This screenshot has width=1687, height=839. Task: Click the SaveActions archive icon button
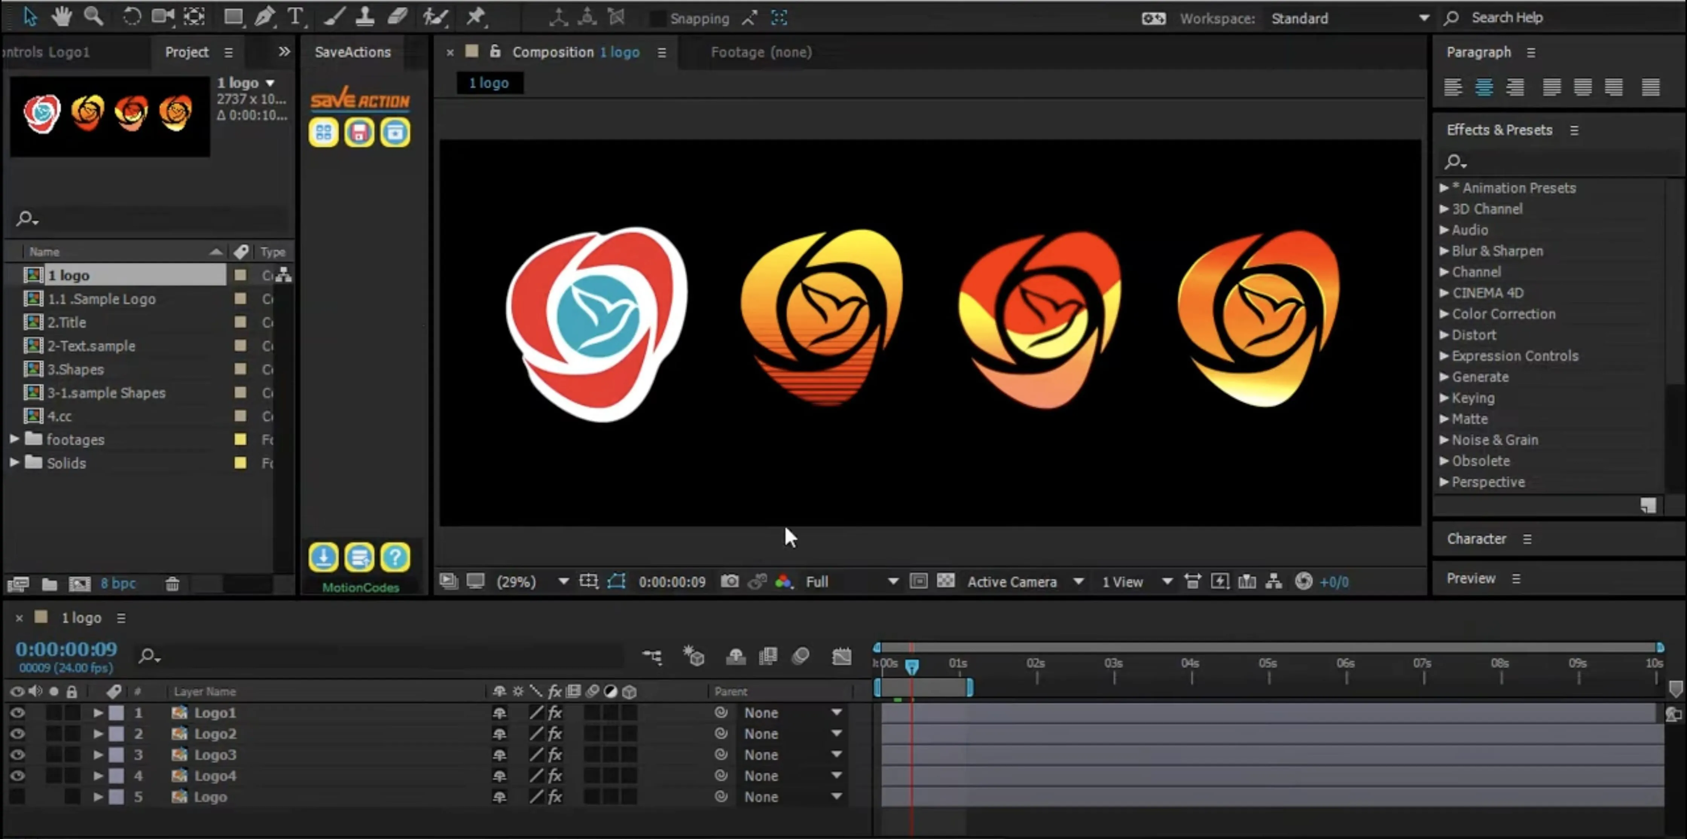(x=395, y=133)
